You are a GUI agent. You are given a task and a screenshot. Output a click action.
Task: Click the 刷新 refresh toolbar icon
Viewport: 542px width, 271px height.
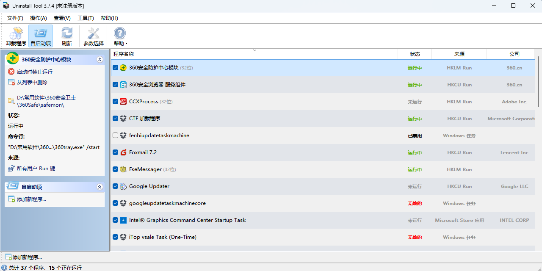[x=67, y=34]
